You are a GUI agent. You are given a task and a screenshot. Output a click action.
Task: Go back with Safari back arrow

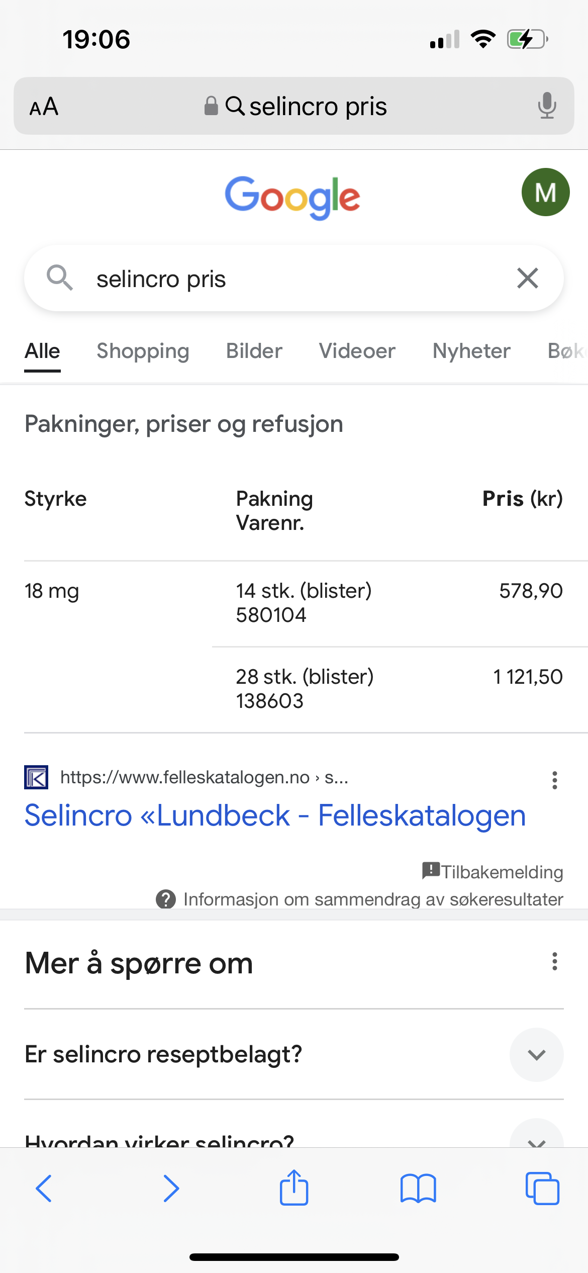(x=44, y=1189)
